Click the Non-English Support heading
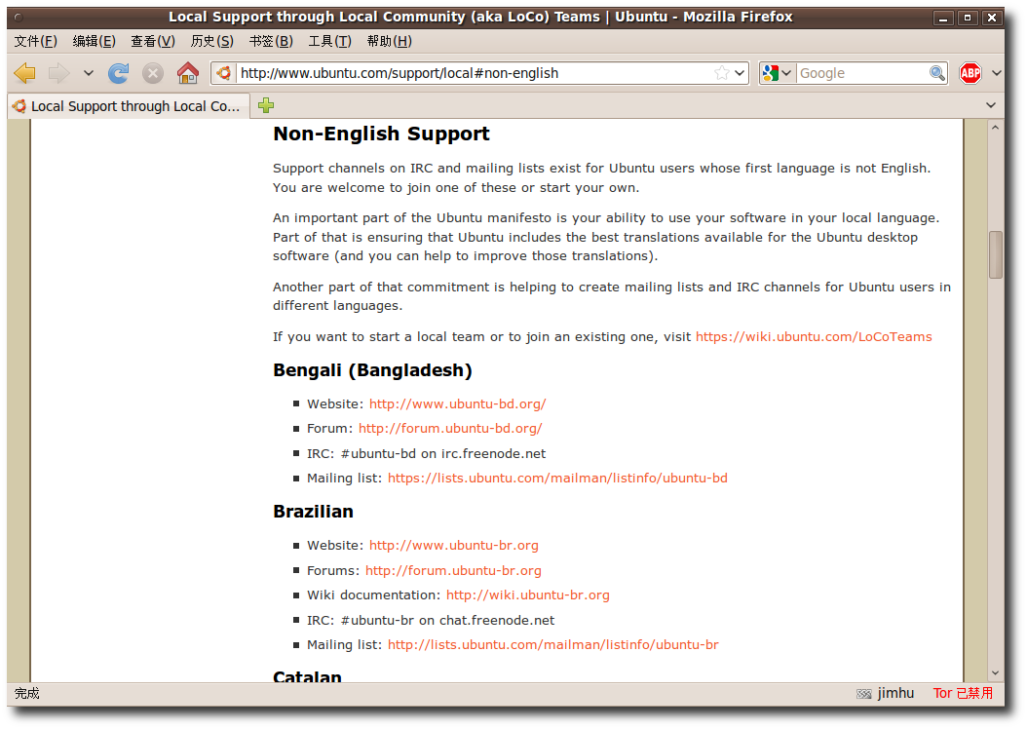This screenshot has width=1027, height=729. [381, 134]
